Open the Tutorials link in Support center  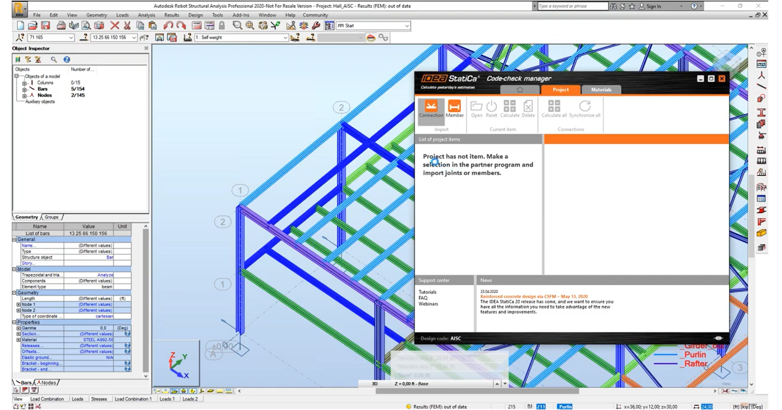427,292
